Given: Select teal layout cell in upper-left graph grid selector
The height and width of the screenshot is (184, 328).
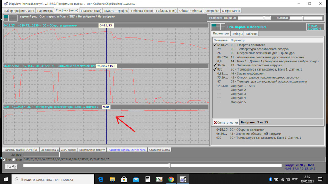Looking at the screenshot, I should click(x=6, y=16).
